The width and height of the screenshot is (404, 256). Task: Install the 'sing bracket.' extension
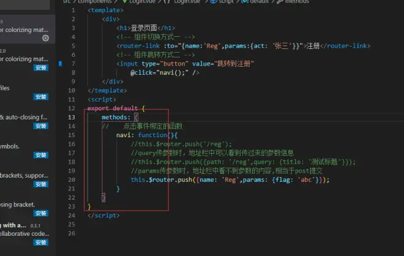coord(41,214)
